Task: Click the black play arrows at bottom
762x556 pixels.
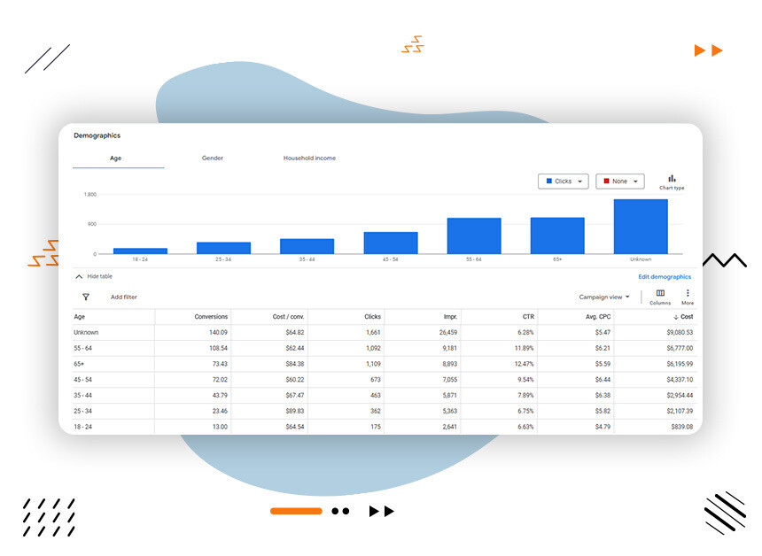Action: point(381,511)
